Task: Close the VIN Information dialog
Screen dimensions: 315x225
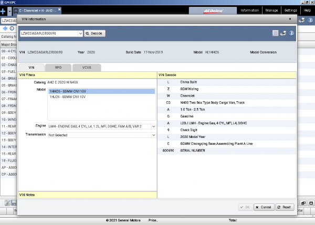Action: click(x=290, y=19)
